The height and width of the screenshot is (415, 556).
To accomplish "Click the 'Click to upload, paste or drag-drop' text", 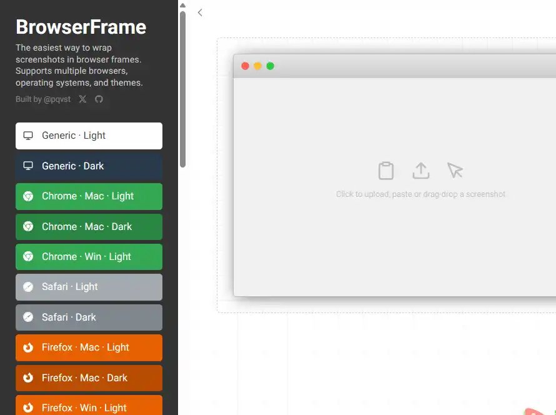I will 420,194.
